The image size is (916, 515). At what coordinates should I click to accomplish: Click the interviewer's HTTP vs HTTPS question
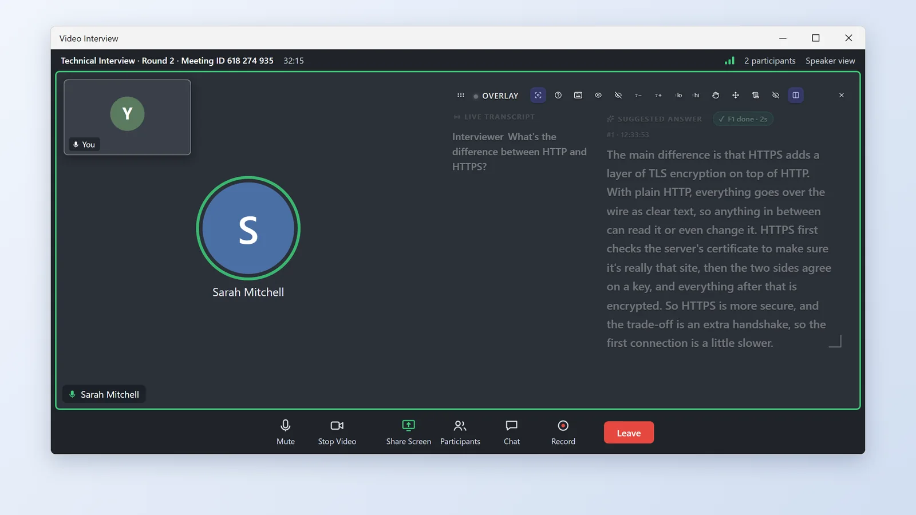click(x=519, y=152)
